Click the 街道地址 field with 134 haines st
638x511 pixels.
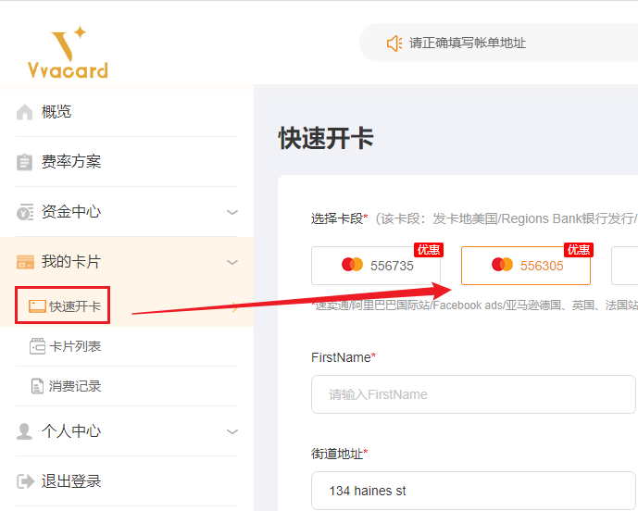click(473, 491)
